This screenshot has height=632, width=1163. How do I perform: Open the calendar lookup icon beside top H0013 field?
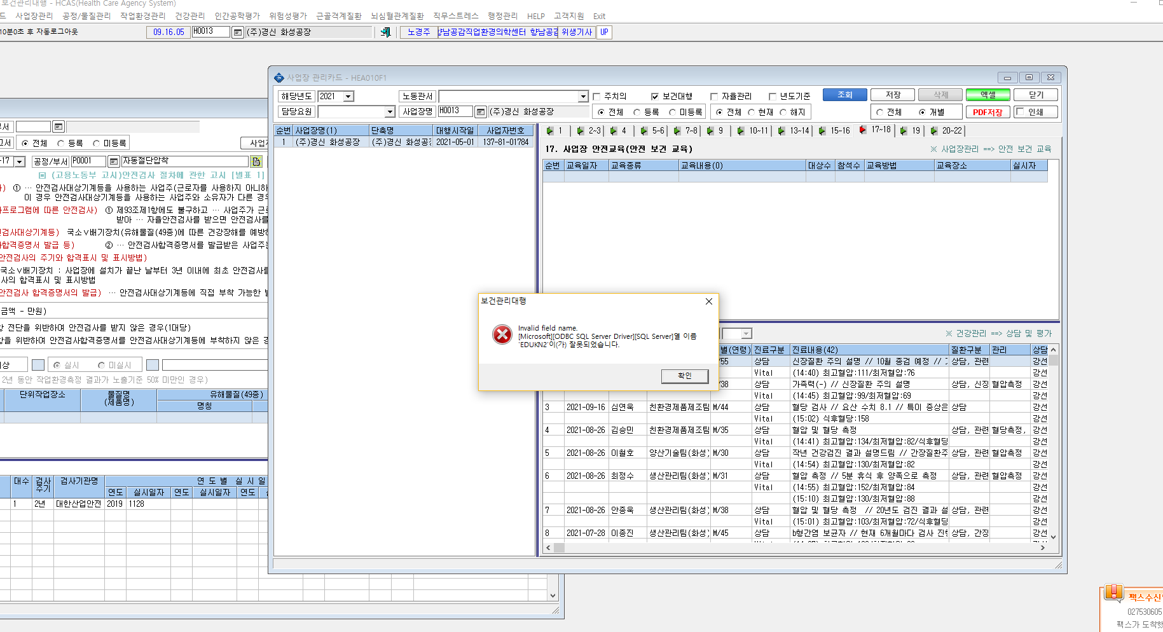click(237, 32)
